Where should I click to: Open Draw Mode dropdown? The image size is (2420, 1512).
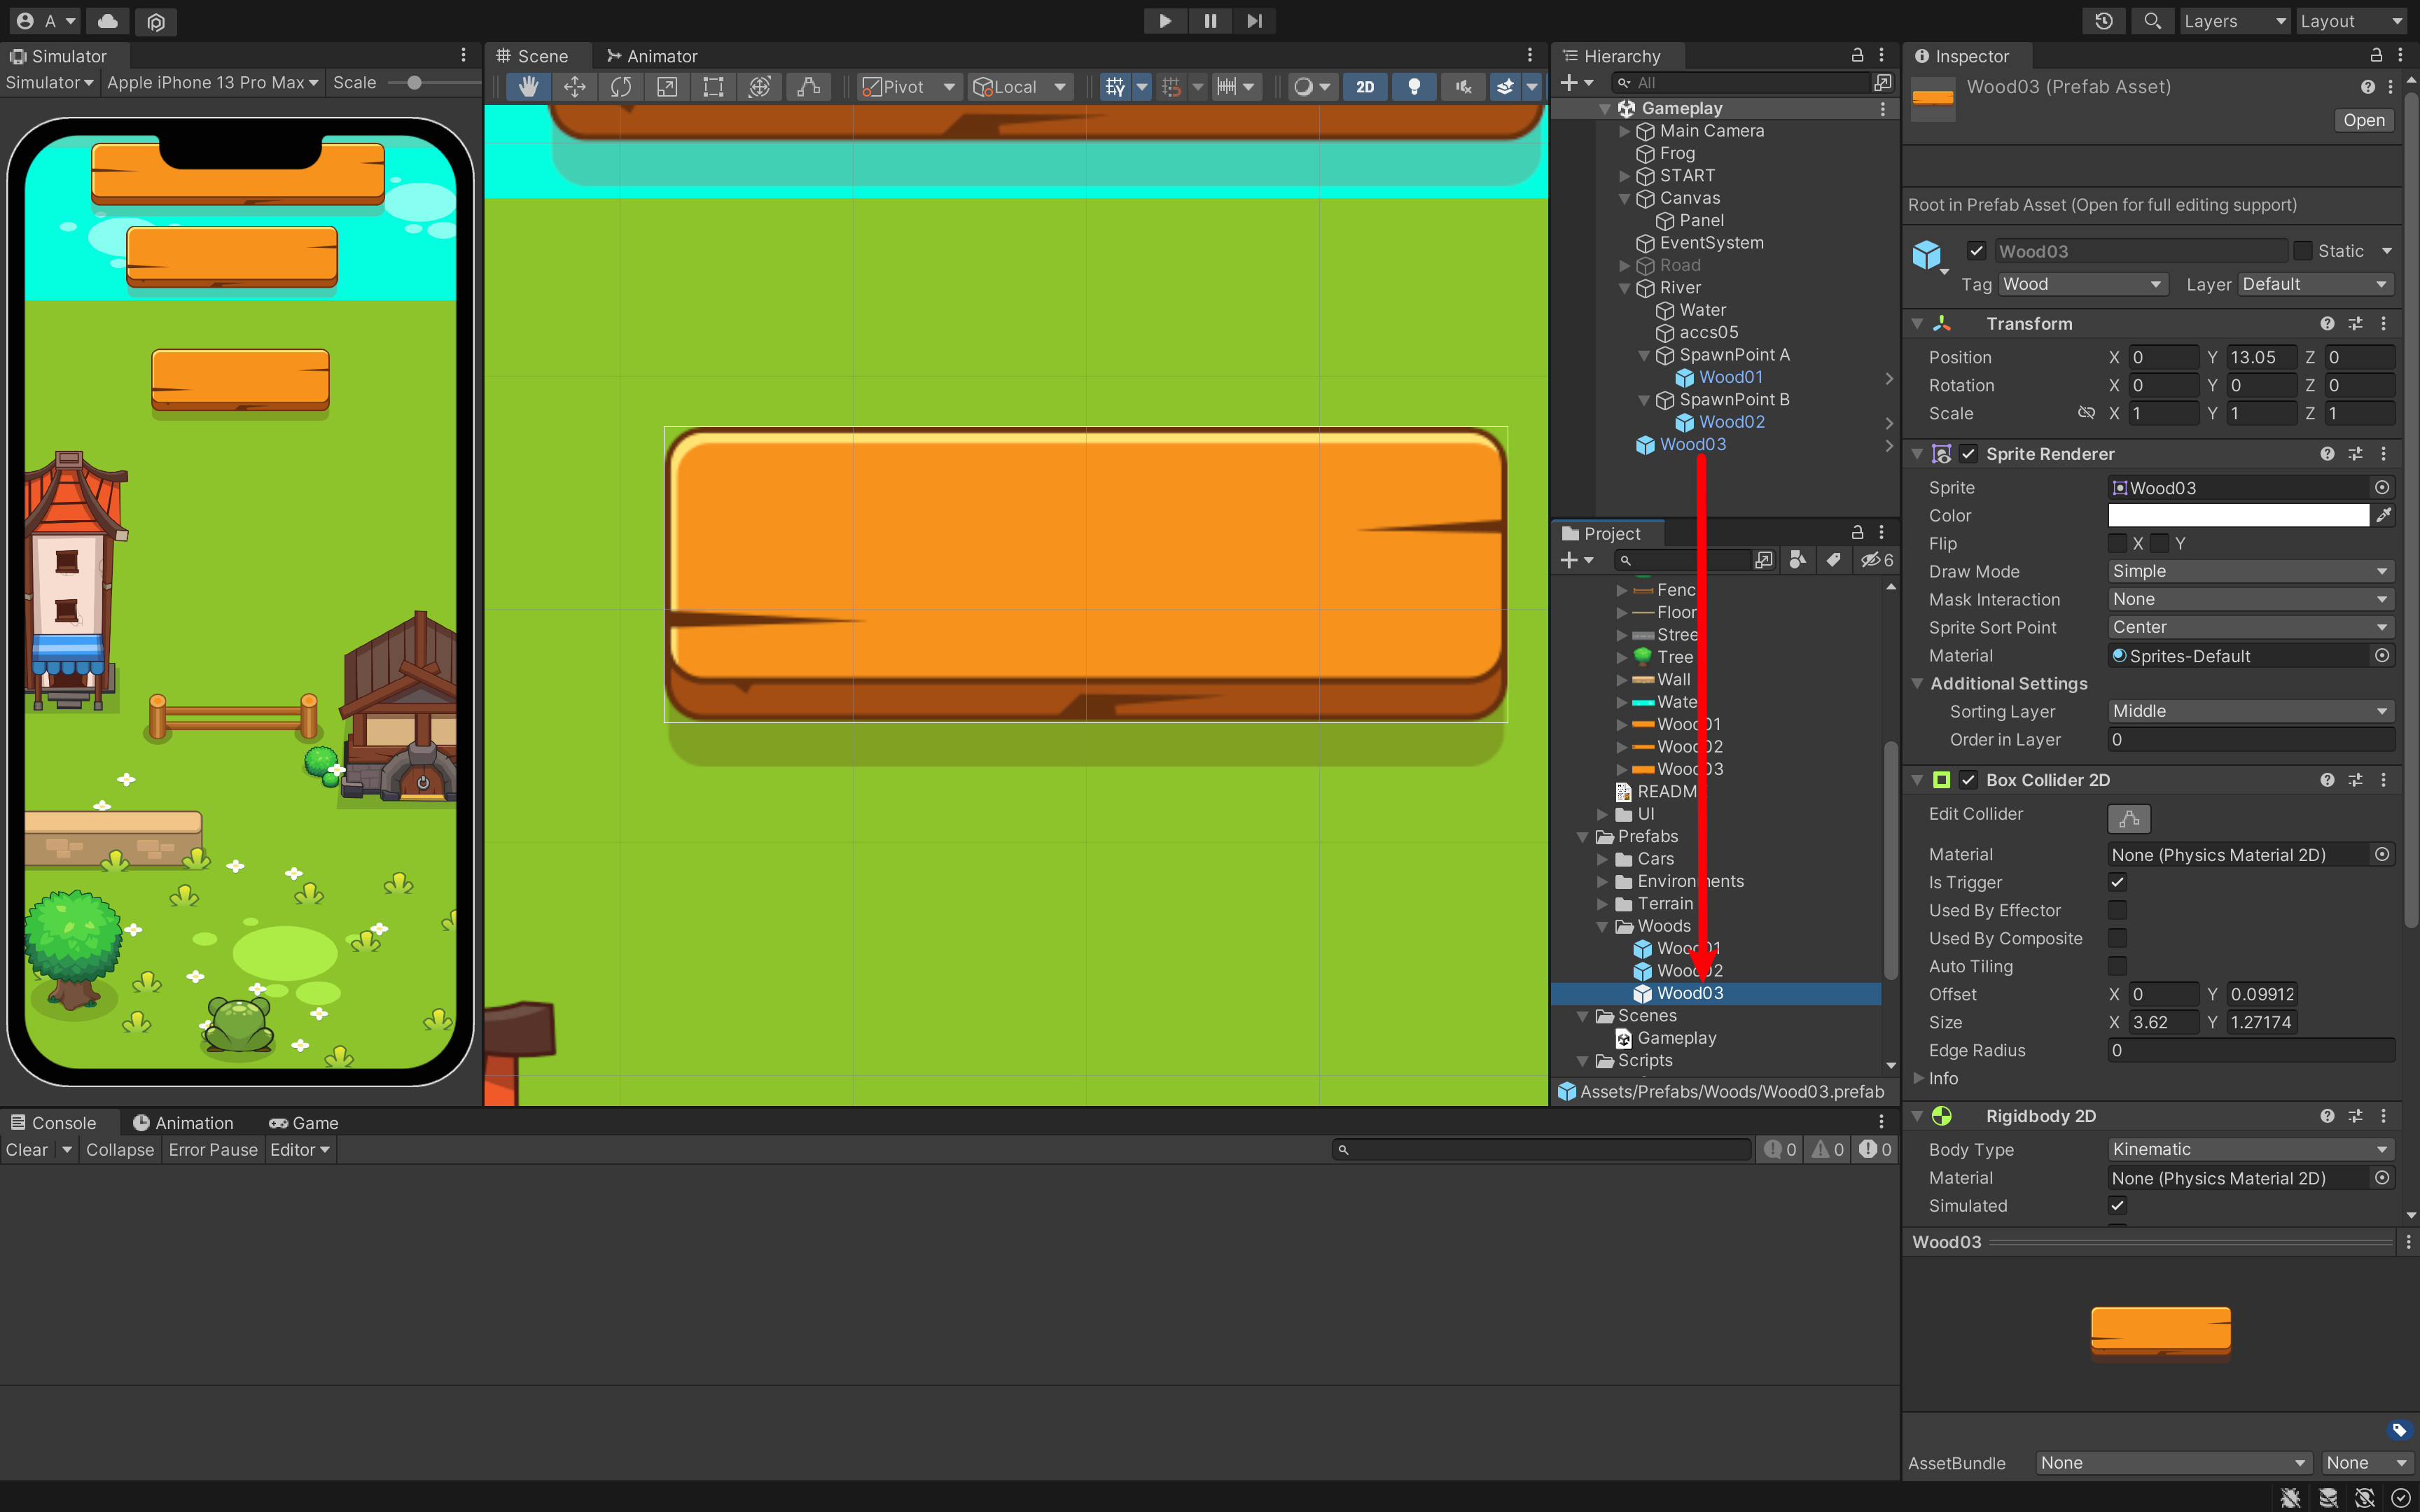[2250, 571]
